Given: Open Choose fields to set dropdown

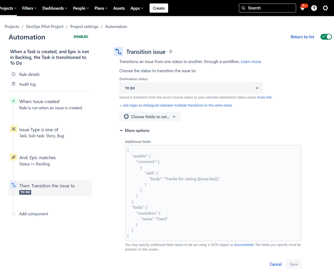Looking at the screenshot, I should [x=150, y=116].
